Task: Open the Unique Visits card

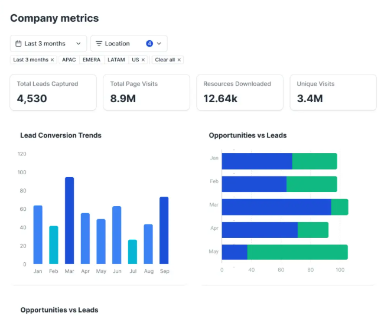Action: pos(333,92)
